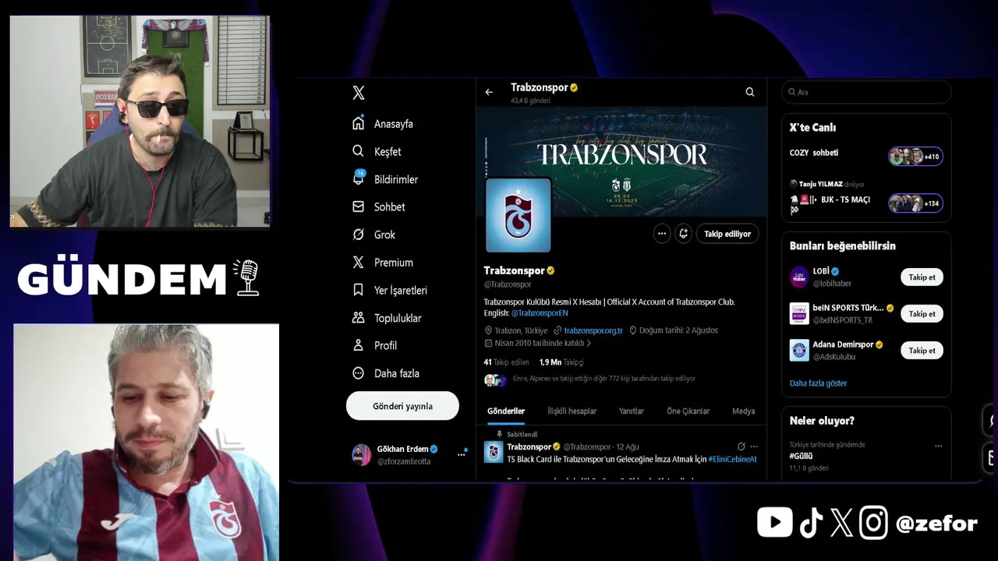Click the Profil person icon
Viewport: 998px width, 561px height.
359,345
